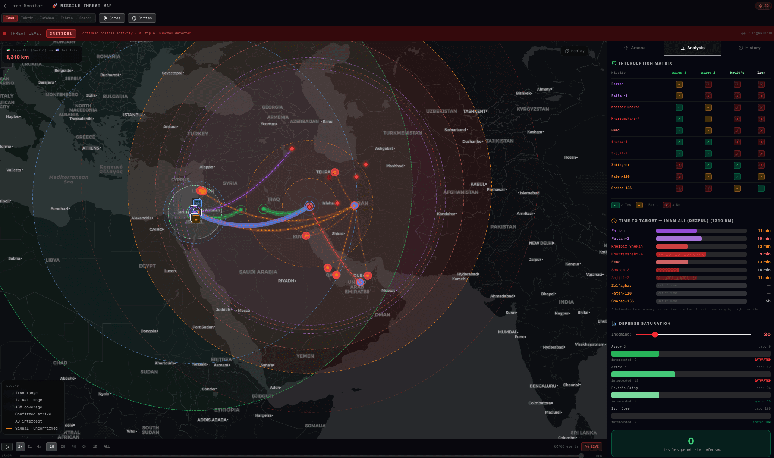Select the back arrow next to Iran Monitor
Viewport: 774px width, 458px height.
[x=6, y=6]
